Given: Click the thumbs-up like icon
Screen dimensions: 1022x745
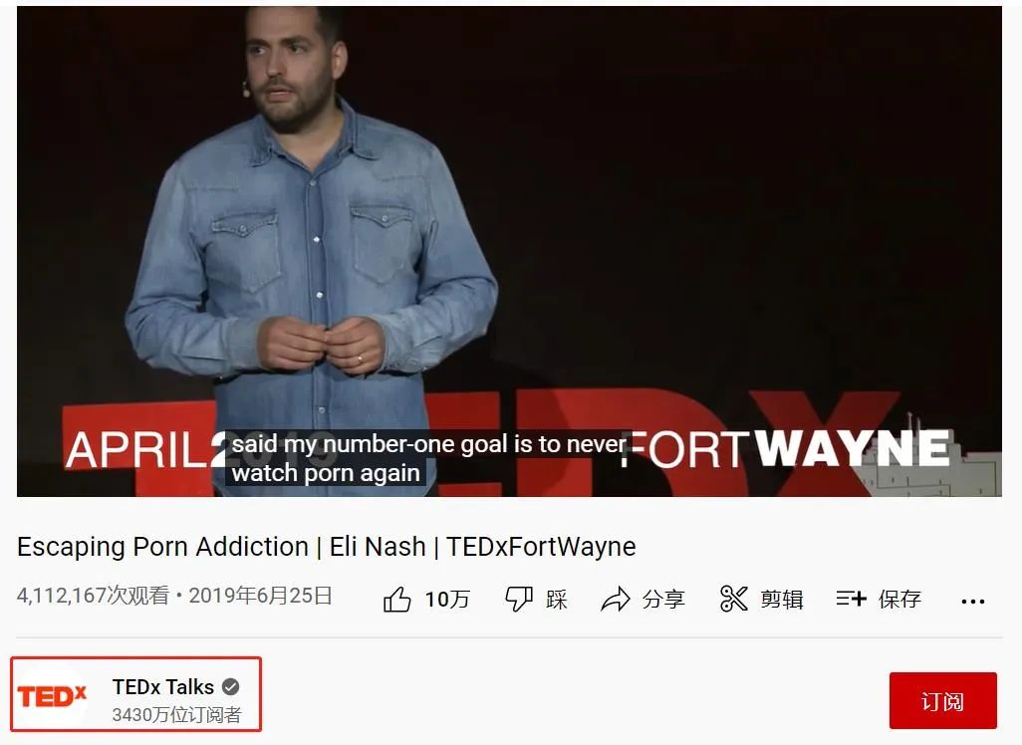Looking at the screenshot, I should click(x=396, y=599).
